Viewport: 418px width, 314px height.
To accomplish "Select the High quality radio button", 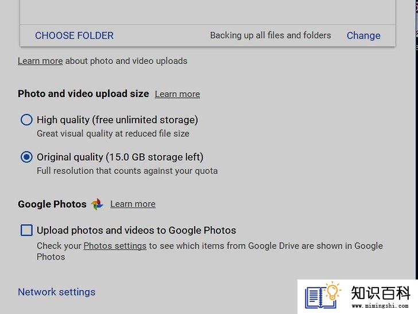I will [x=26, y=120].
